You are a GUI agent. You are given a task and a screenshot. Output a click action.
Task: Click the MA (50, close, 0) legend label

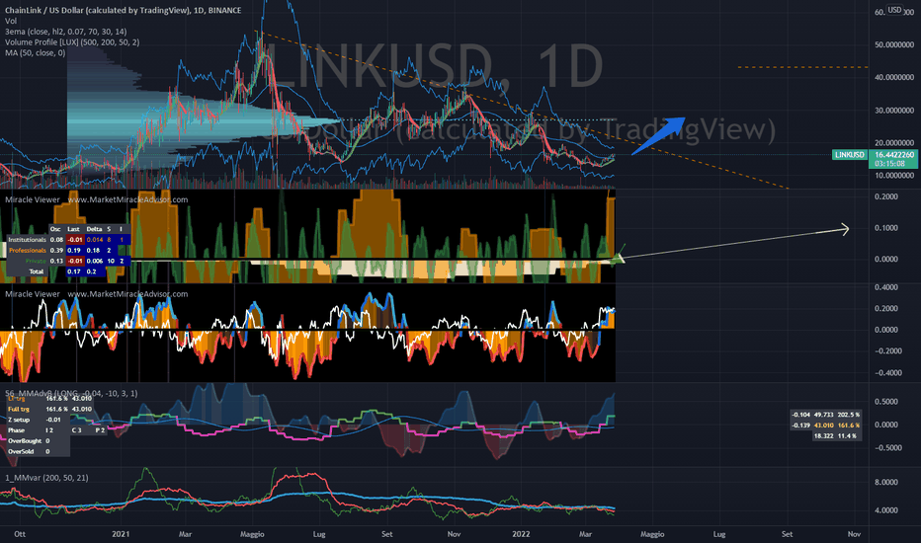36,52
